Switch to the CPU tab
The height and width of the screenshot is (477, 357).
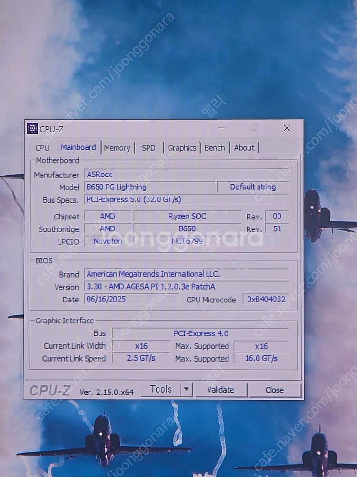pyautogui.click(x=42, y=148)
